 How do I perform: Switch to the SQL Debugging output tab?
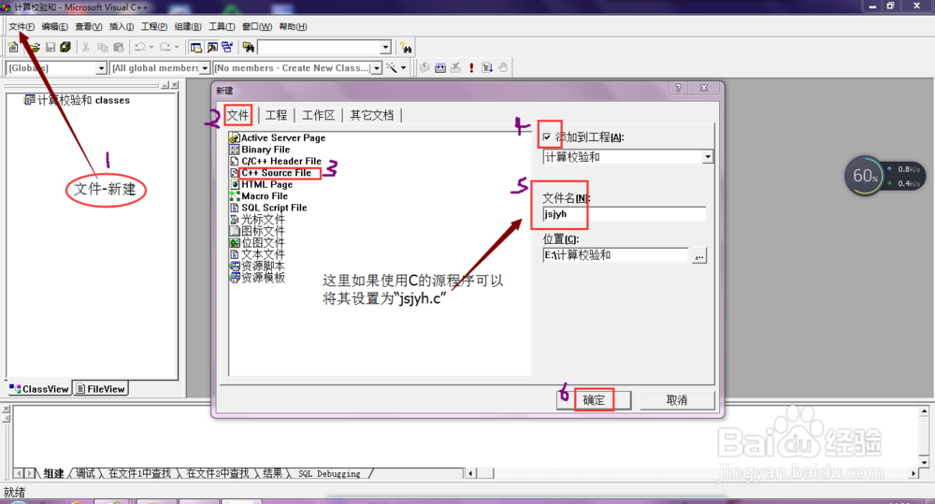pos(329,473)
